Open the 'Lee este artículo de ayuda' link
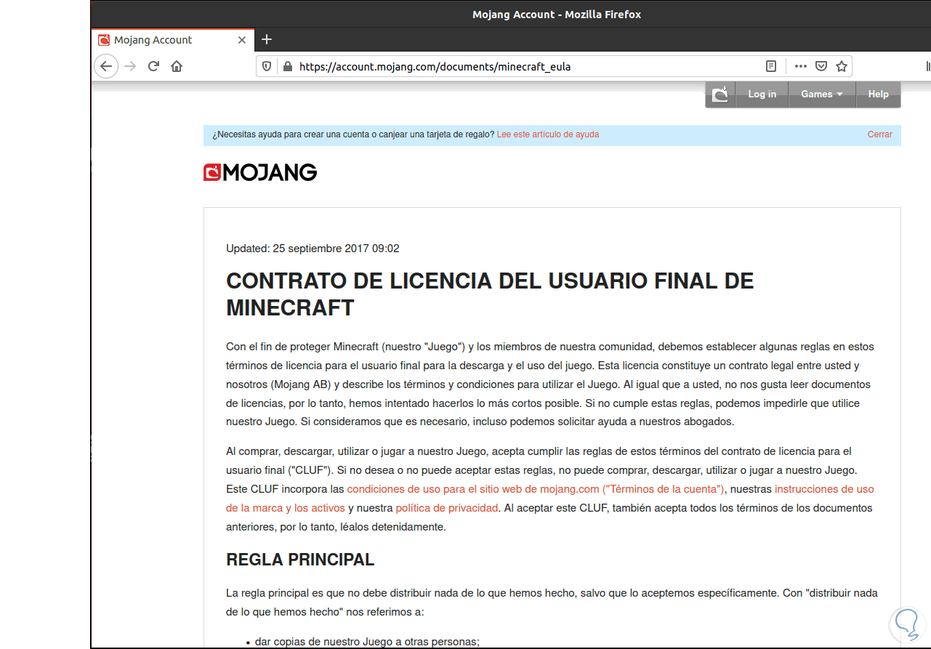Screen dimensions: 931x649 (x=548, y=134)
